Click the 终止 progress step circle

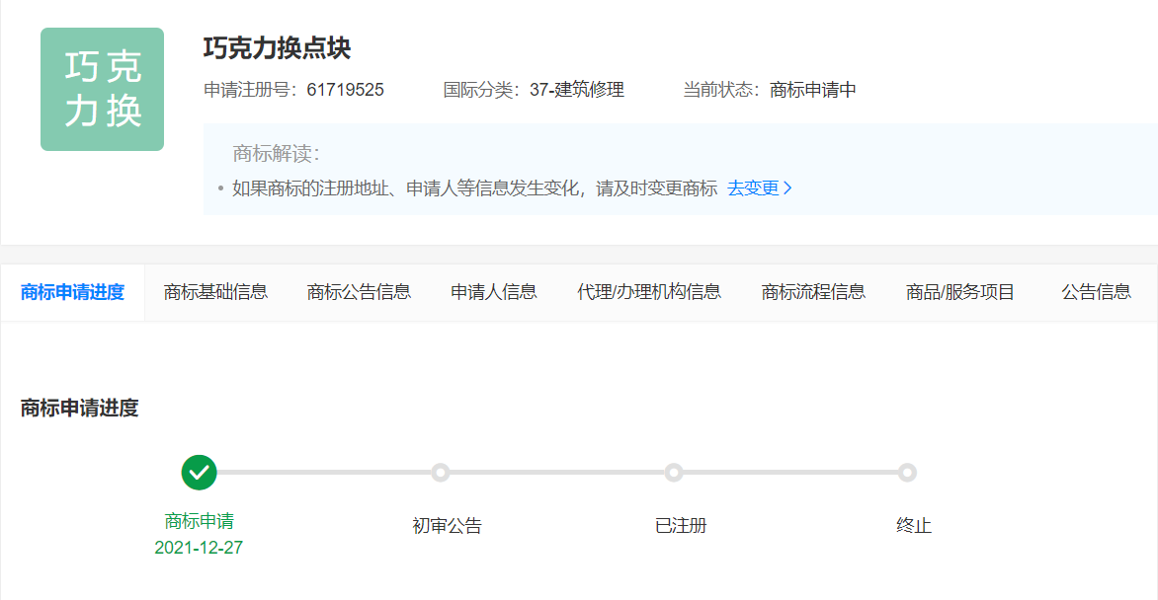907,473
